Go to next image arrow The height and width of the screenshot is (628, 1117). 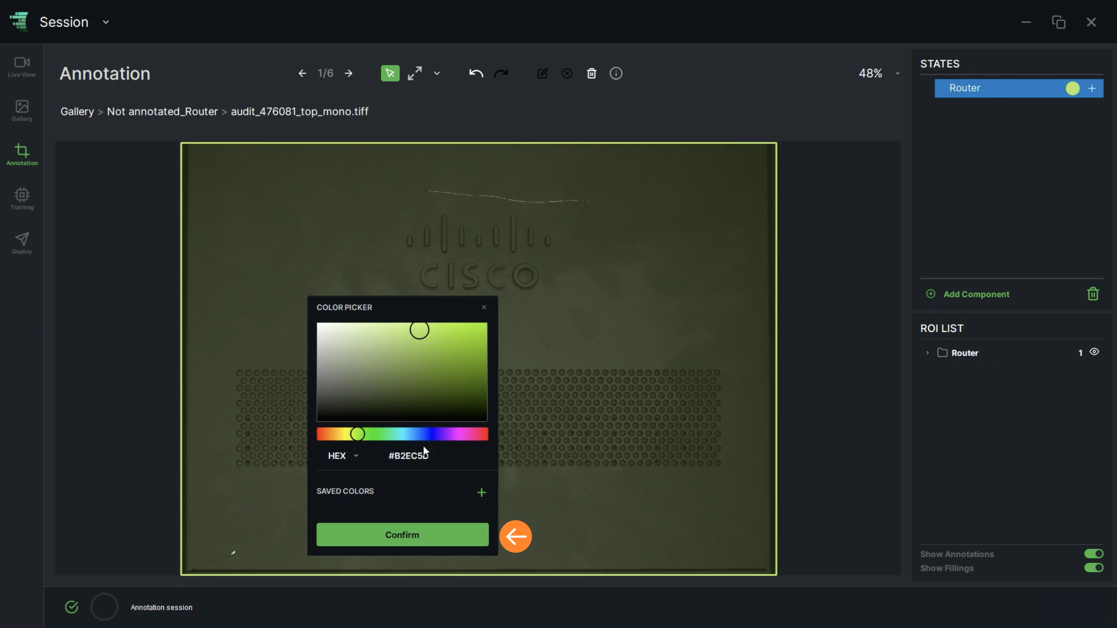pos(349,74)
